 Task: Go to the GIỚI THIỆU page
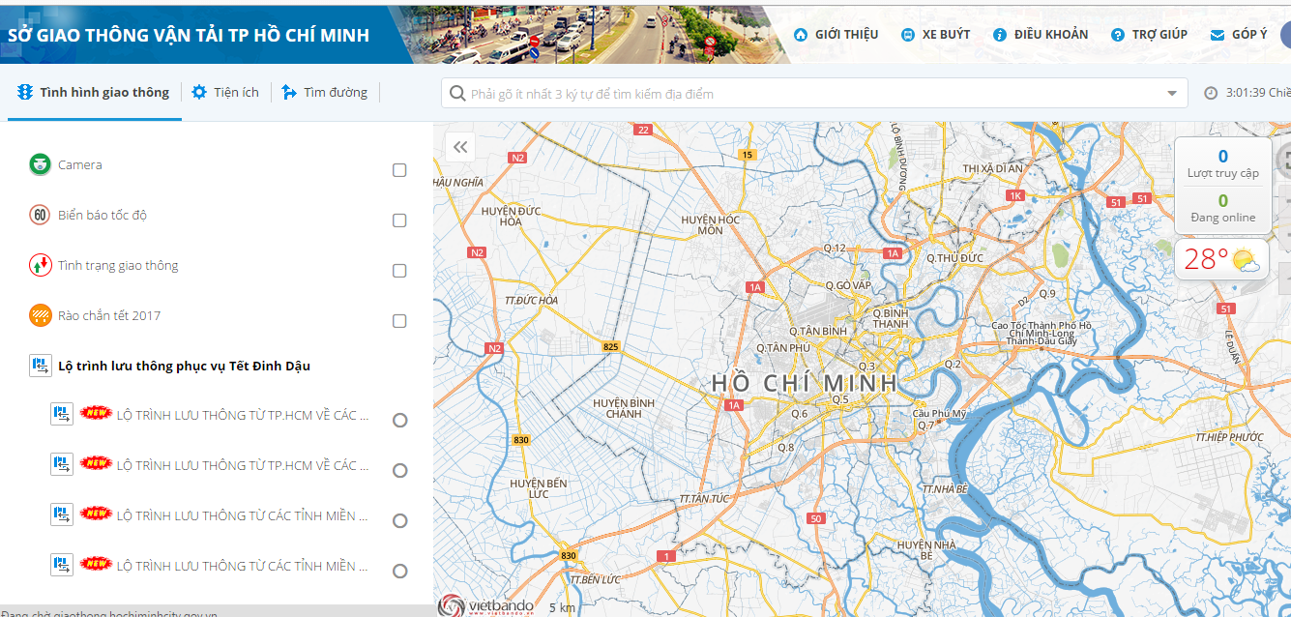[836, 34]
